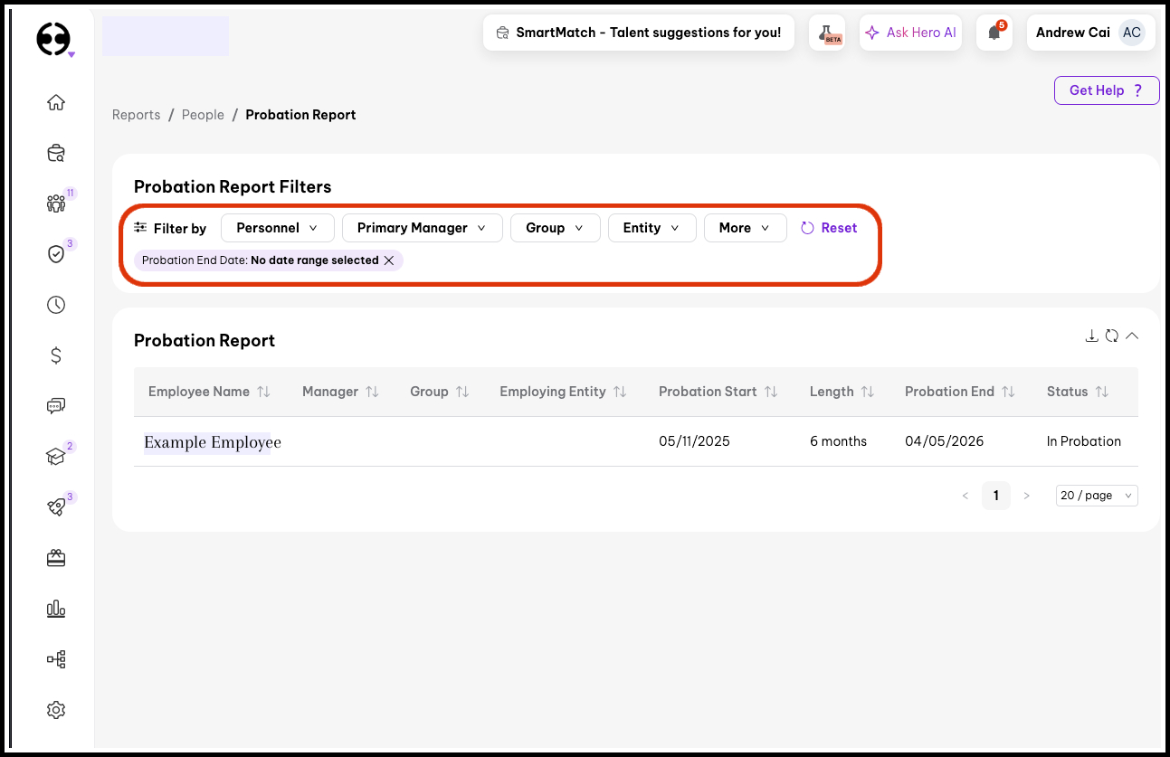Viewport: 1170px width, 757px height.
Task: Toggle sorting on Status column
Action: (1101, 392)
